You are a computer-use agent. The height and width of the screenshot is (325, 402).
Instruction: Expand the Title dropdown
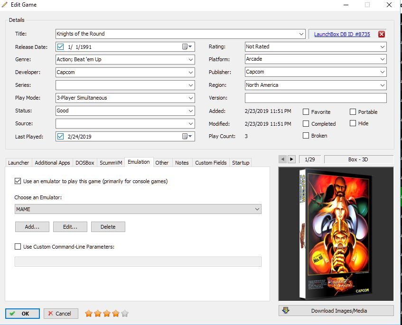coord(301,34)
